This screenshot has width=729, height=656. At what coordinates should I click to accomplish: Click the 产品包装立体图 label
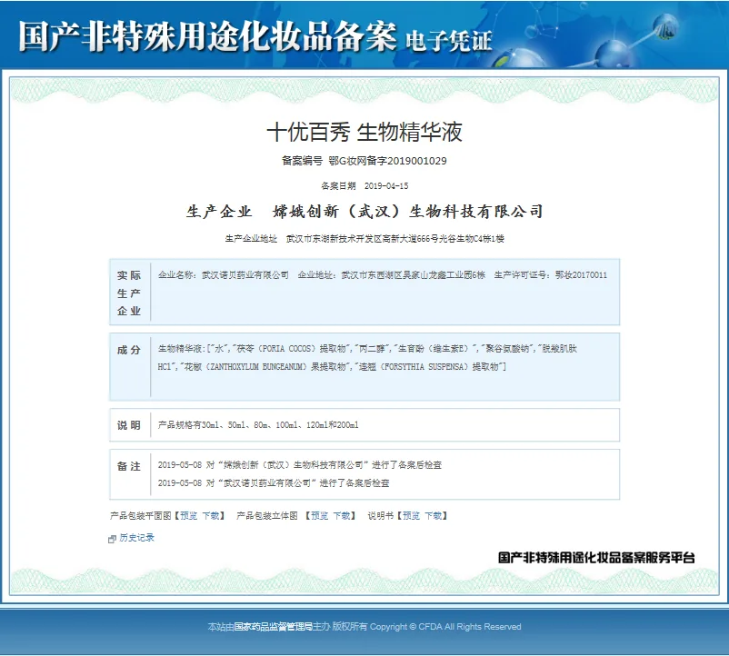tap(267, 516)
